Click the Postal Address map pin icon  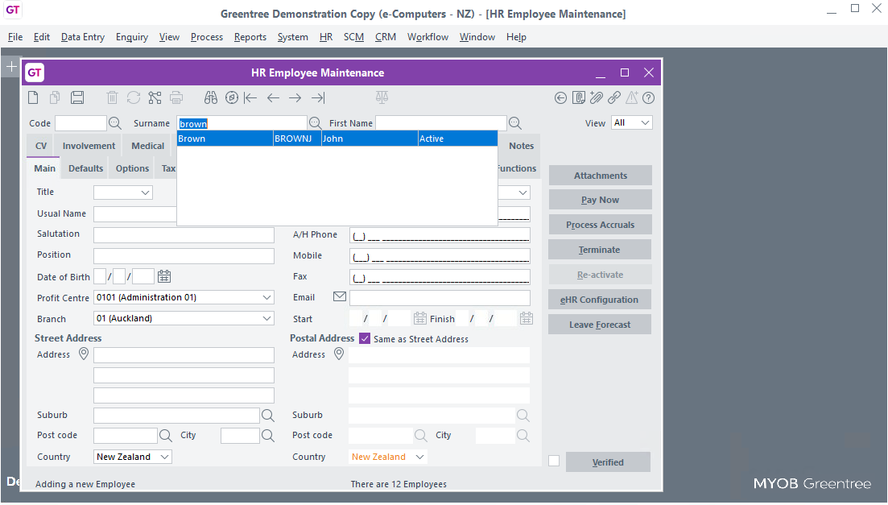click(x=339, y=354)
